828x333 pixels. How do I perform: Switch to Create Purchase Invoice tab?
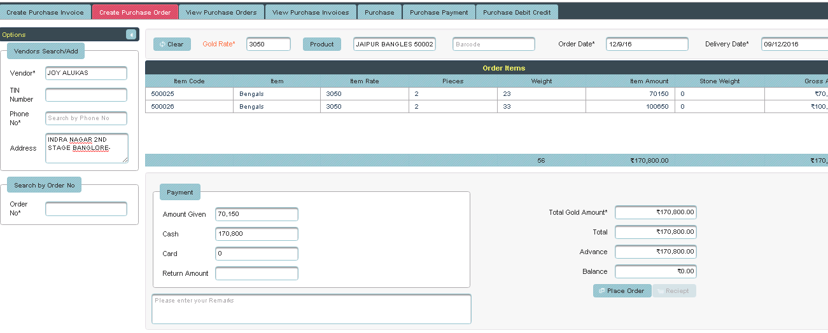pos(45,12)
